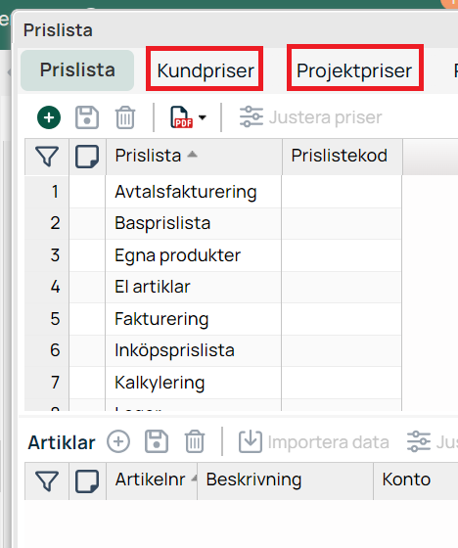Switch to the Projektpriser tab

[354, 70]
